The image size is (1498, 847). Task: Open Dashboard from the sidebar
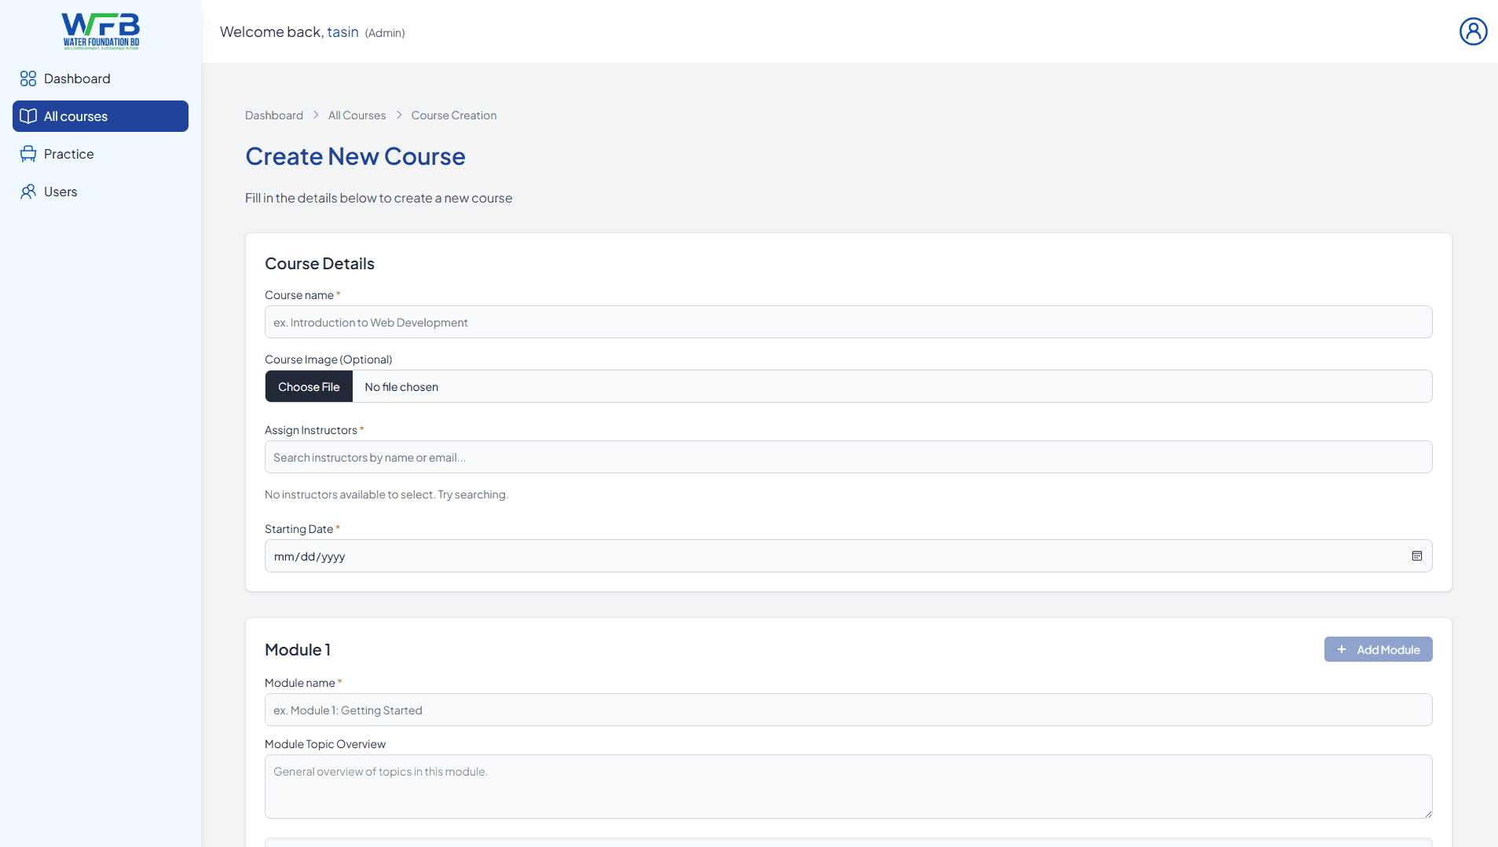click(101, 78)
